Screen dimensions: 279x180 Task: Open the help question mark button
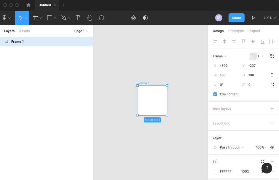tap(267, 168)
